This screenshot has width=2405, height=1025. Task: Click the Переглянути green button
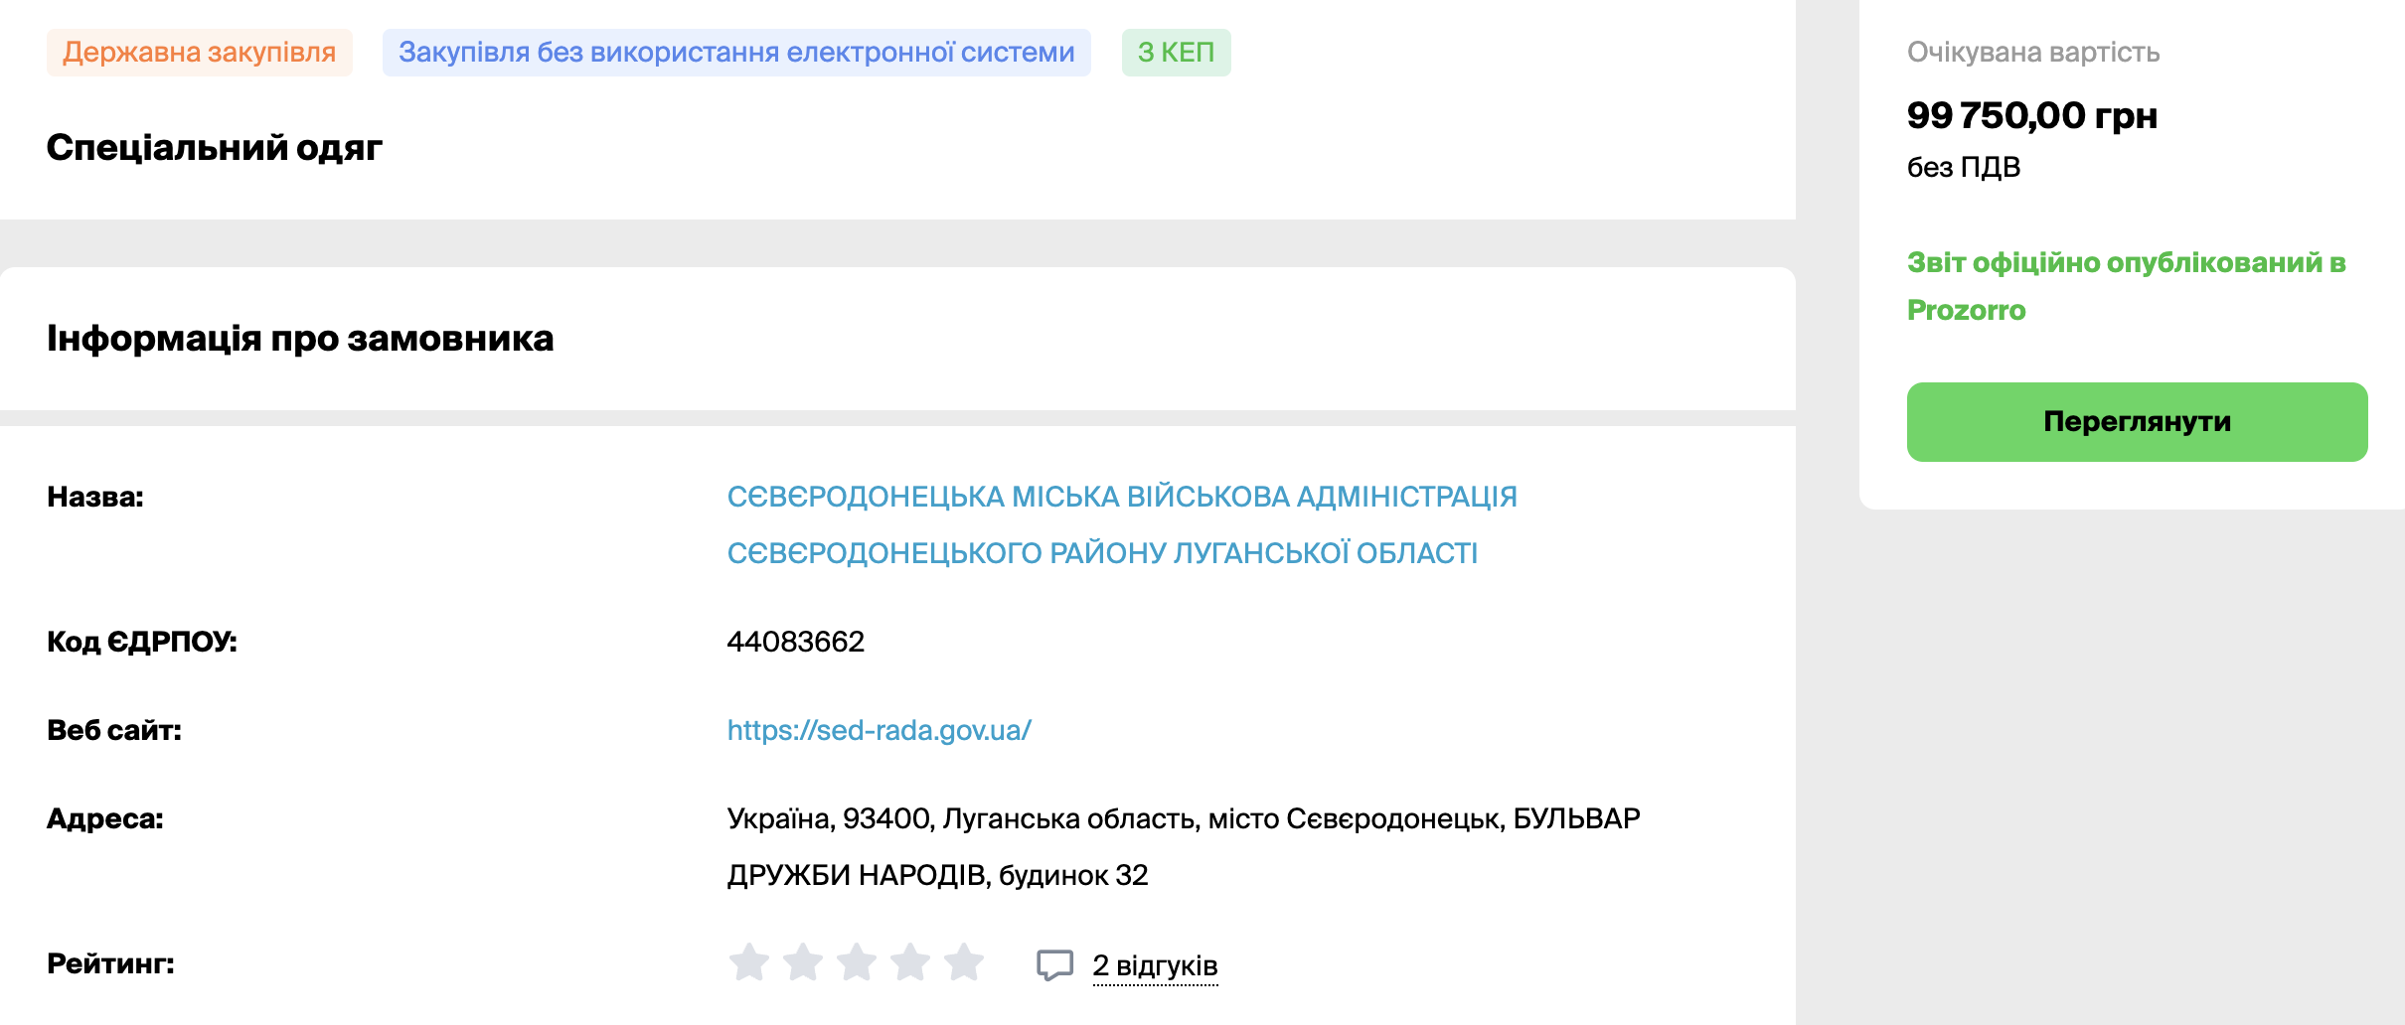point(2137,421)
